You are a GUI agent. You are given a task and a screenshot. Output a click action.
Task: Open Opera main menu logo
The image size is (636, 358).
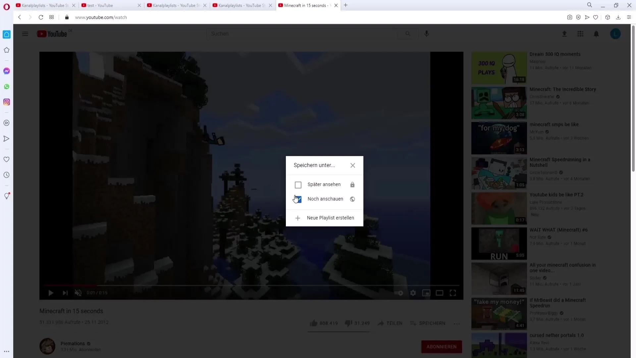pos(7,7)
